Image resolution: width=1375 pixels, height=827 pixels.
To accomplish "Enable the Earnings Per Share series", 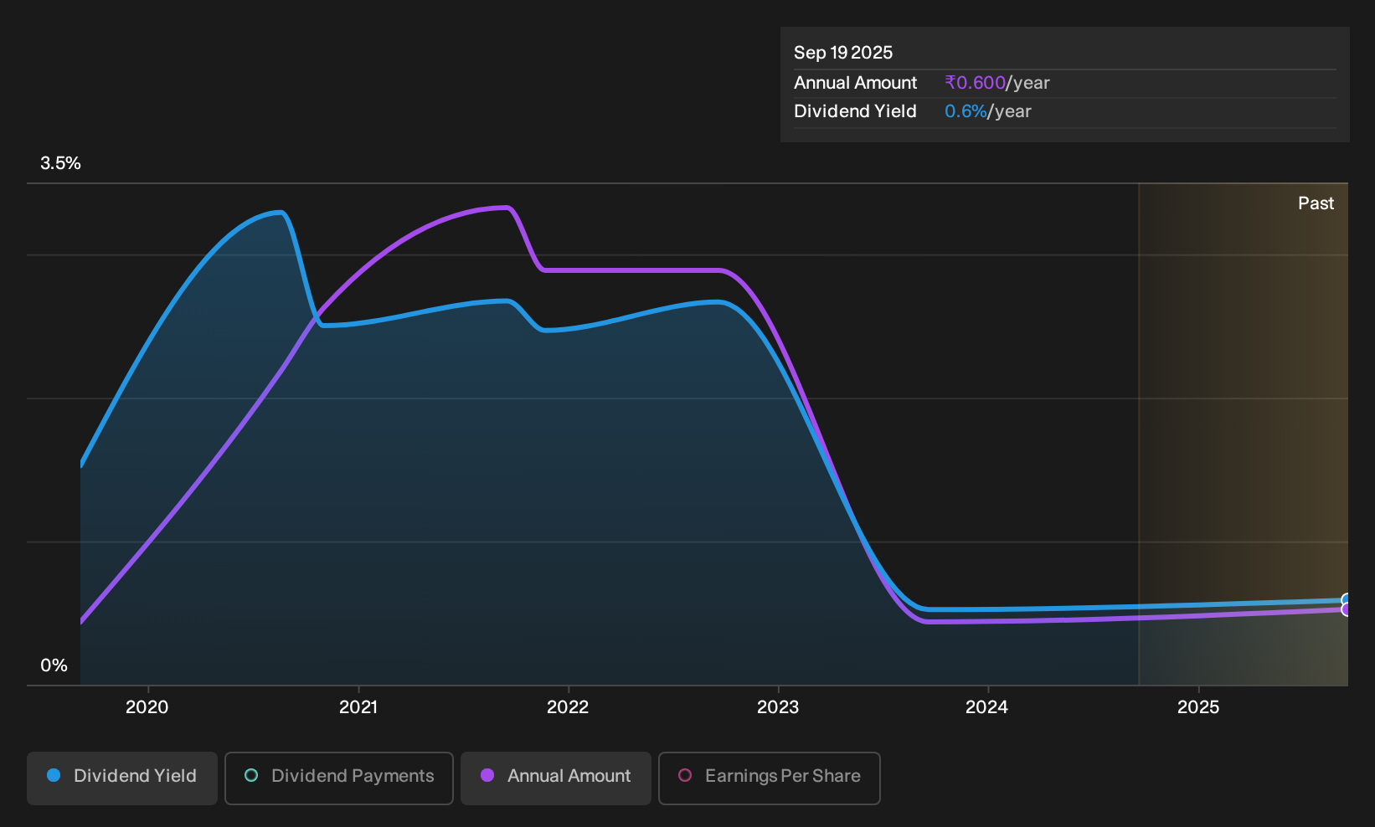I will 770,778.
